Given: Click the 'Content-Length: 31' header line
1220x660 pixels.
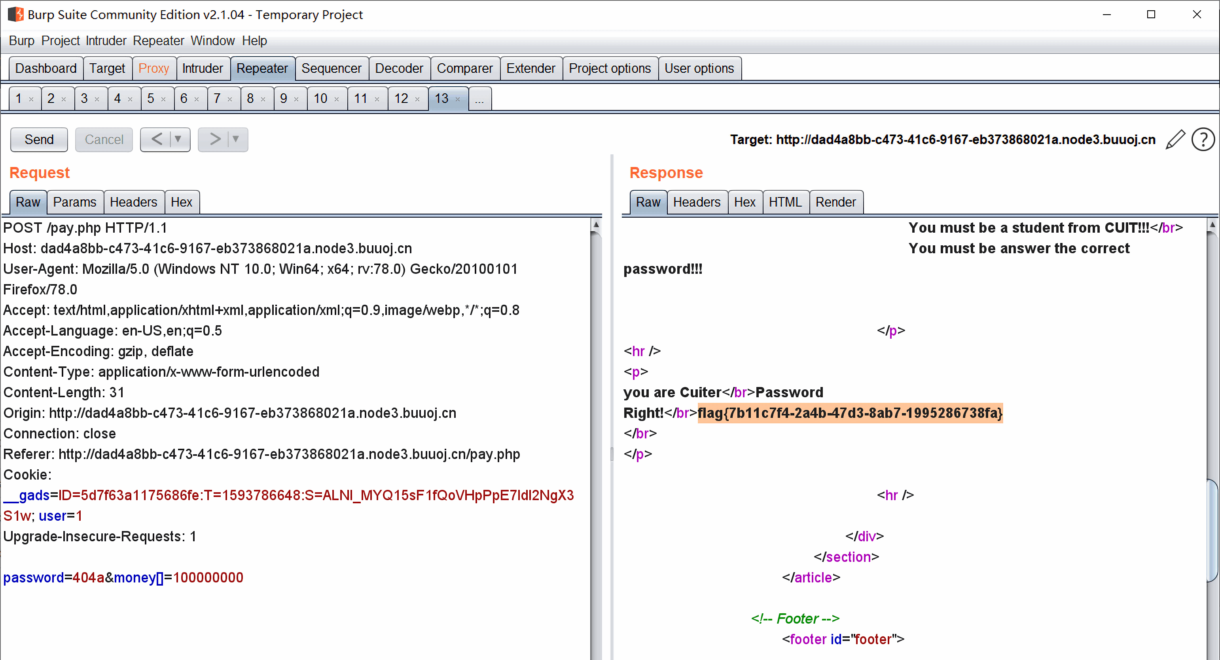Looking at the screenshot, I should [x=64, y=392].
